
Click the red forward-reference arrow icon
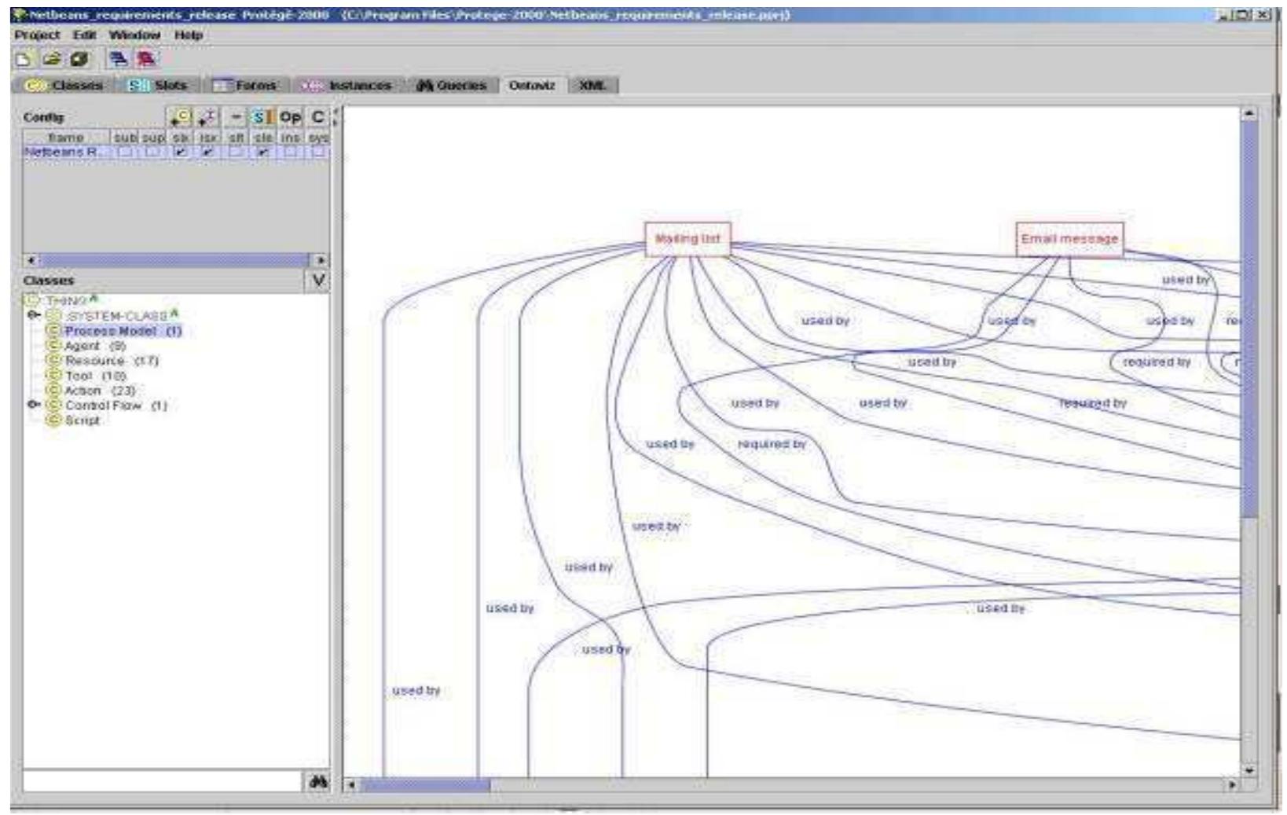click(x=145, y=57)
